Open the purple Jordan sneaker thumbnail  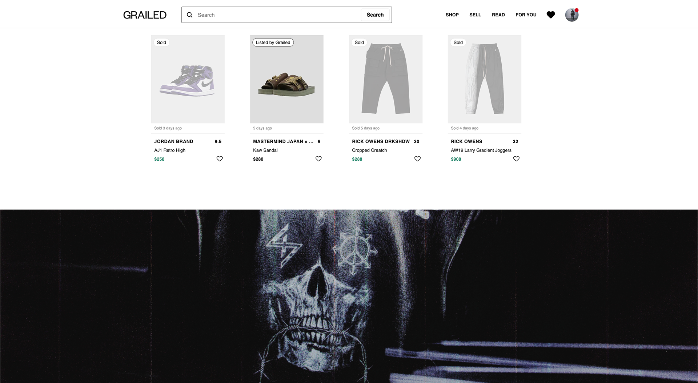[x=188, y=79]
